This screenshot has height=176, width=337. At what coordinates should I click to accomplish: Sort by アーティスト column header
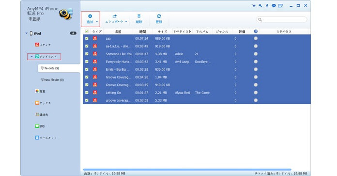click(182, 32)
